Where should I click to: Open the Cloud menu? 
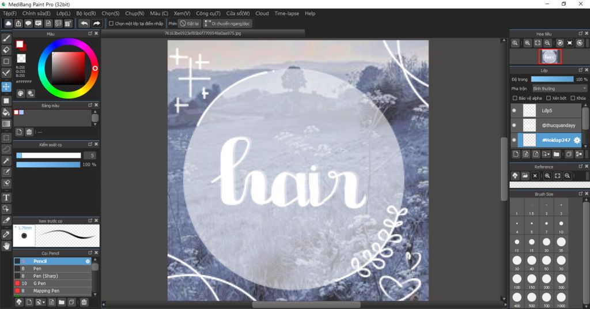tap(262, 13)
